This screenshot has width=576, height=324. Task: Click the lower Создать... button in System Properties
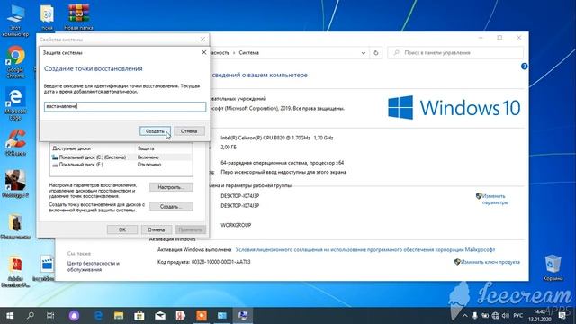pos(171,207)
